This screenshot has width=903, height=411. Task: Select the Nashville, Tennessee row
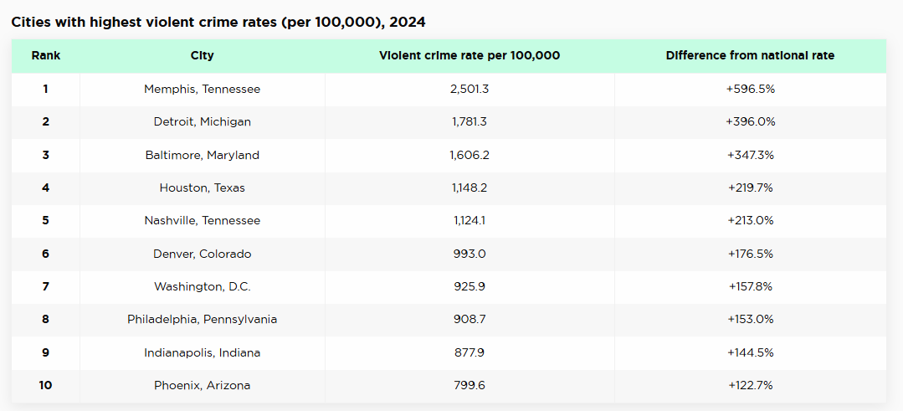pyautogui.click(x=202, y=221)
